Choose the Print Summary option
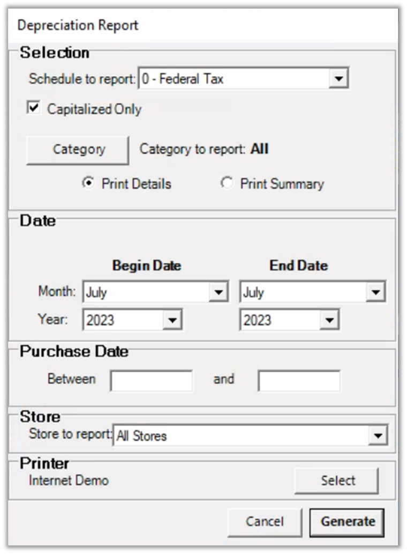This screenshot has width=407, height=554. (228, 184)
